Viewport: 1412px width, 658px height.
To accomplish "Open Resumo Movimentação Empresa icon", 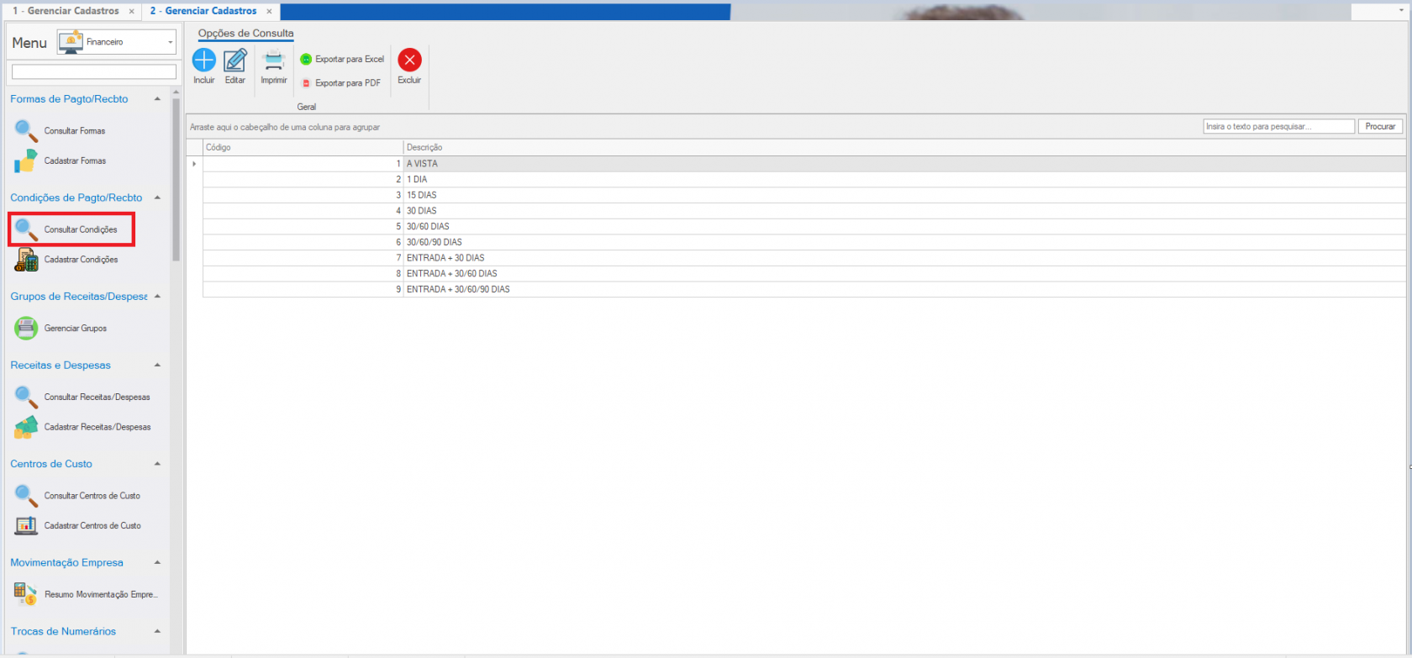I will [x=26, y=594].
